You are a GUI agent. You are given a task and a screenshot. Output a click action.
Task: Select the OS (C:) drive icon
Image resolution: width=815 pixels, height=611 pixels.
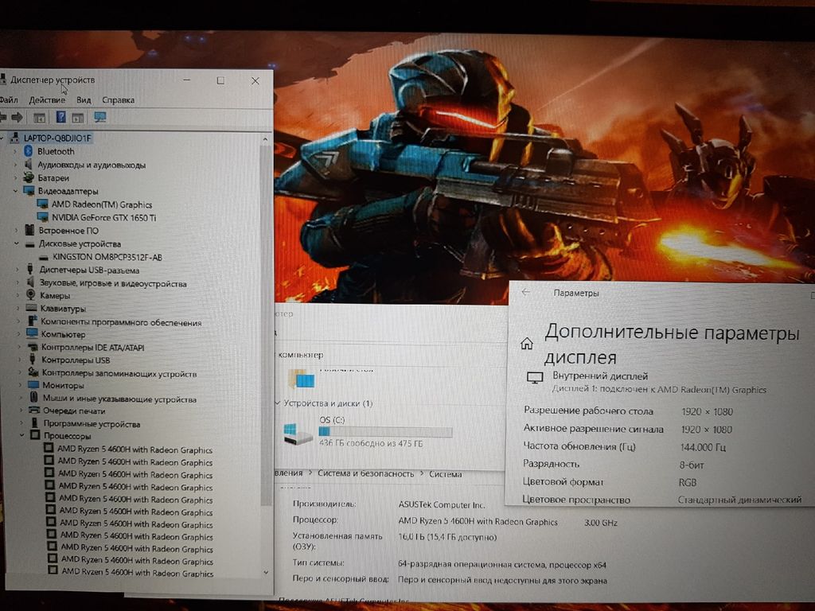298,434
